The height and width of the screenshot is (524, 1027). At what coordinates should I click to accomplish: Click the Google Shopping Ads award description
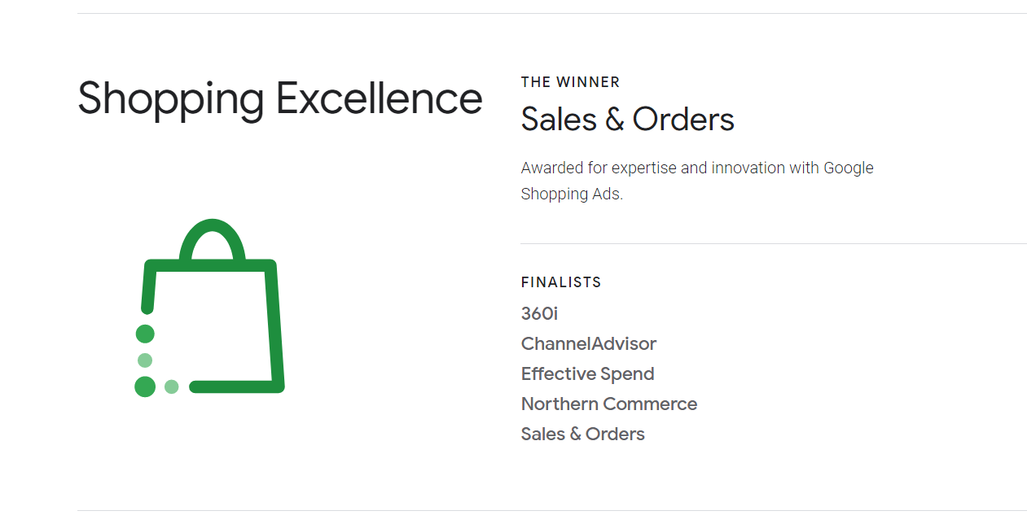tap(696, 181)
